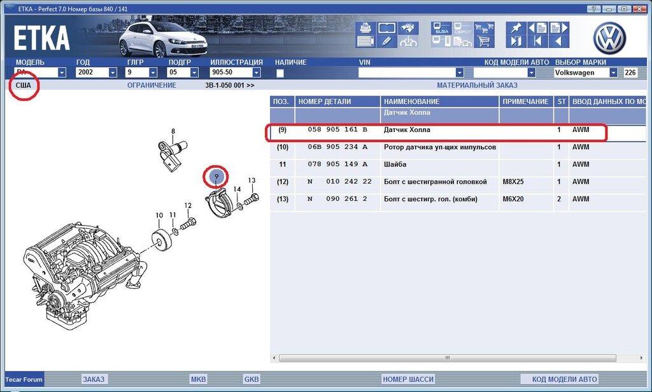Click the field showing 226
Screen dimensions: 652x392
click(x=630, y=73)
